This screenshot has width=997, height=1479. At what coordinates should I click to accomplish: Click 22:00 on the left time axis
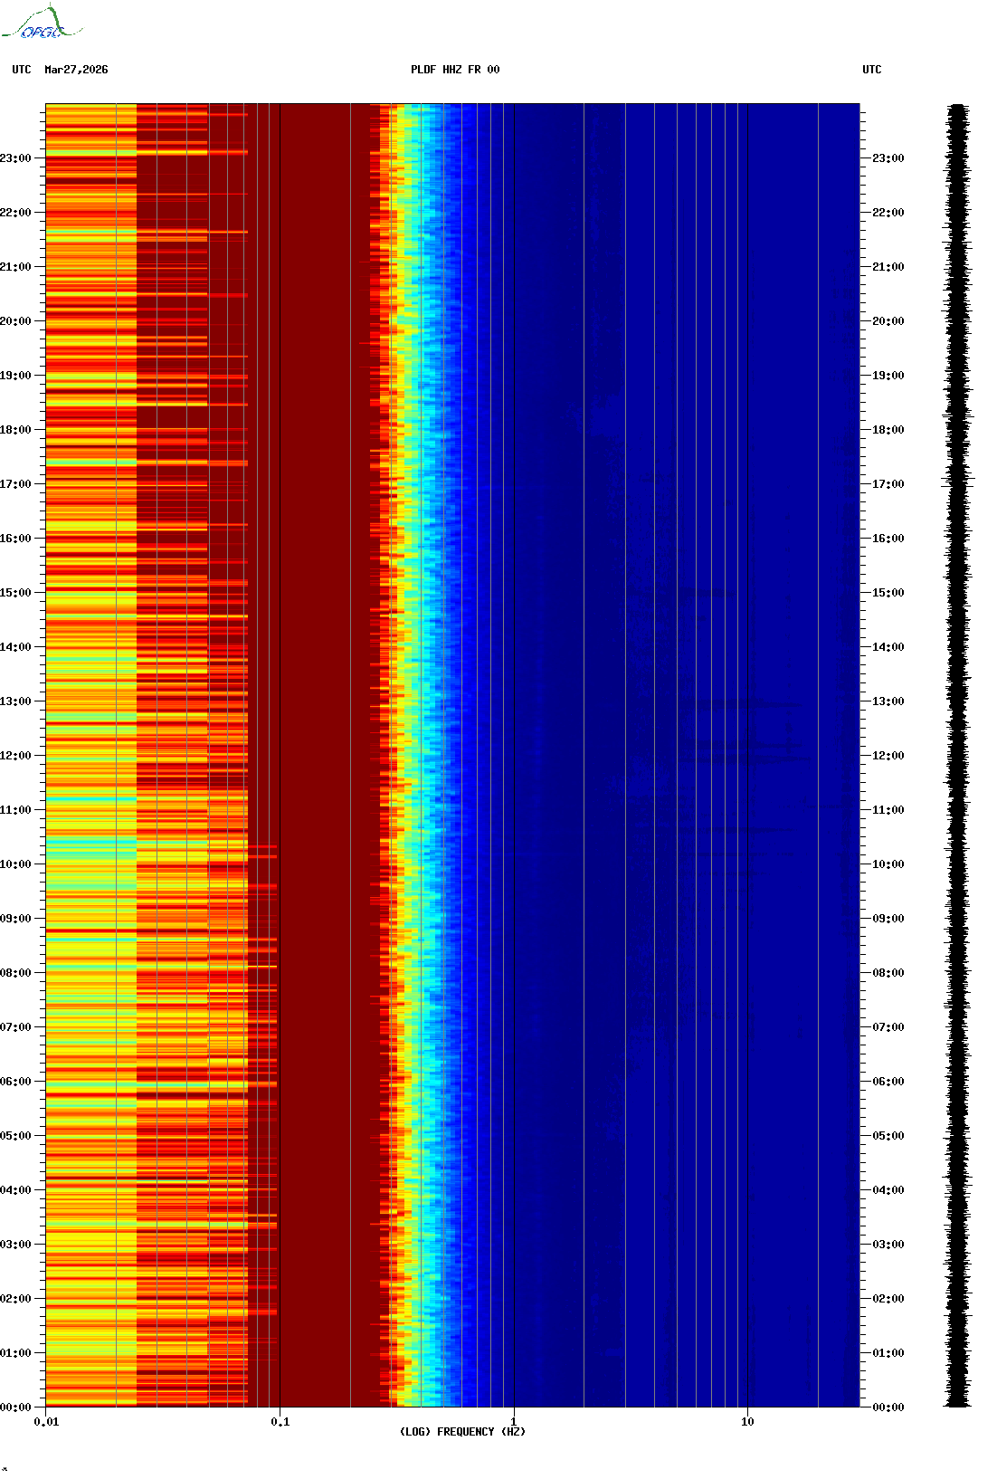point(15,213)
